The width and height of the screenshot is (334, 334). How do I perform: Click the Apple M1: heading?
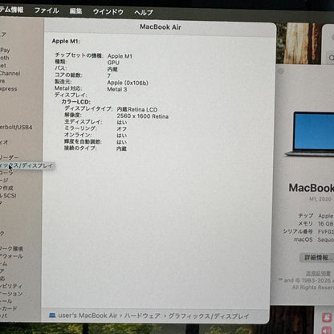66,41
